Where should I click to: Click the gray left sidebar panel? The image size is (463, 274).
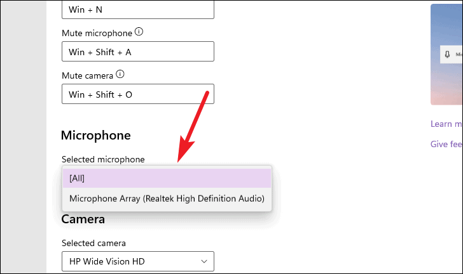click(x=24, y=137)
